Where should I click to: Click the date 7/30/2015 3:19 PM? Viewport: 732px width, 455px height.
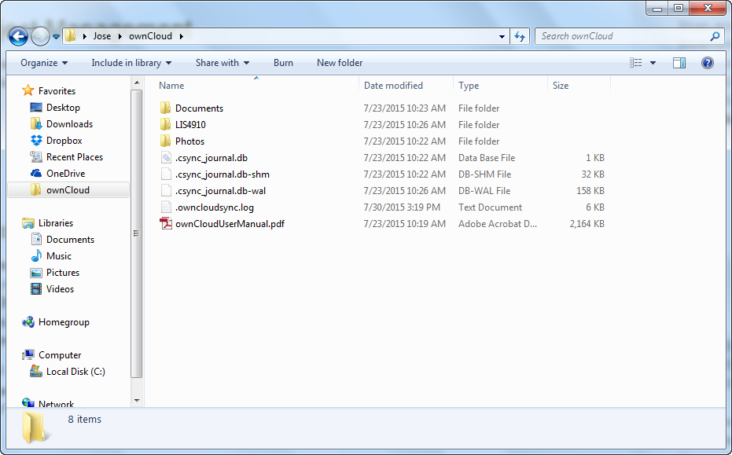click(x=402, y=207)
